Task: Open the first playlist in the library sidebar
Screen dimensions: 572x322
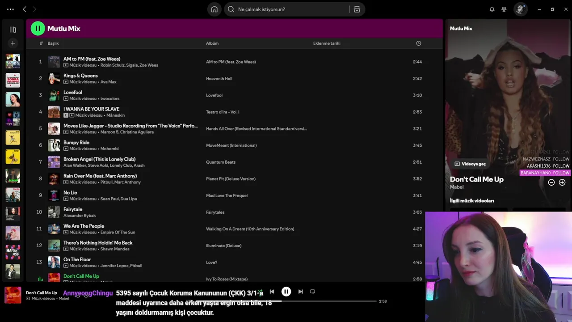Action: 13,61
